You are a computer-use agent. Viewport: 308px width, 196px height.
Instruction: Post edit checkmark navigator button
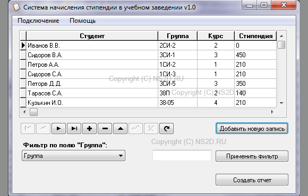[135, 129]
